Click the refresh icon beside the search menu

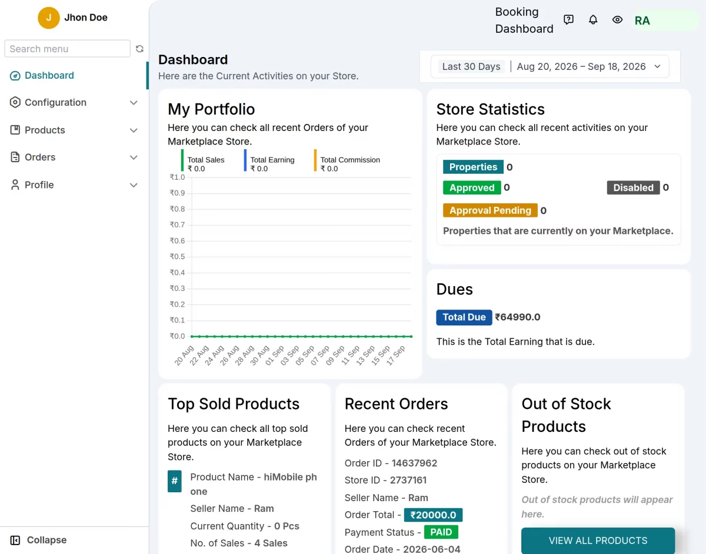click(139, 49)
